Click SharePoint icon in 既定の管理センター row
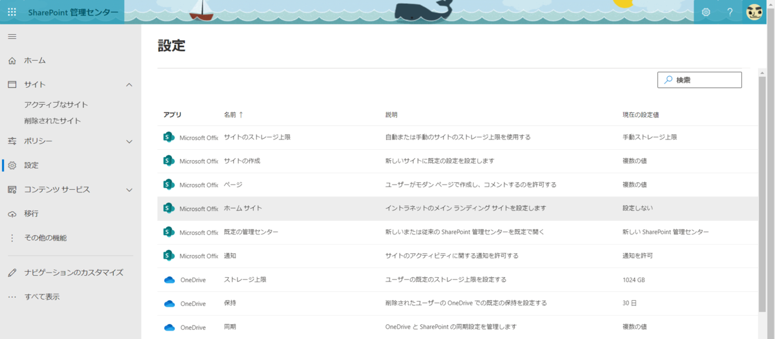The image size is (775, 339). click(169, 232)
